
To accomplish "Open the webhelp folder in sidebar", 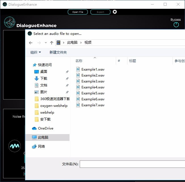I will coord(45,113).
